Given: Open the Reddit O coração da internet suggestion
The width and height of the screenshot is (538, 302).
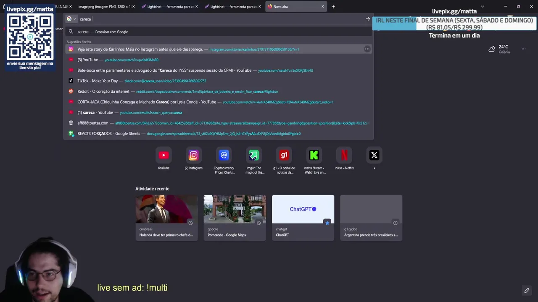Looking at the screenshot, I should point(219,91).
